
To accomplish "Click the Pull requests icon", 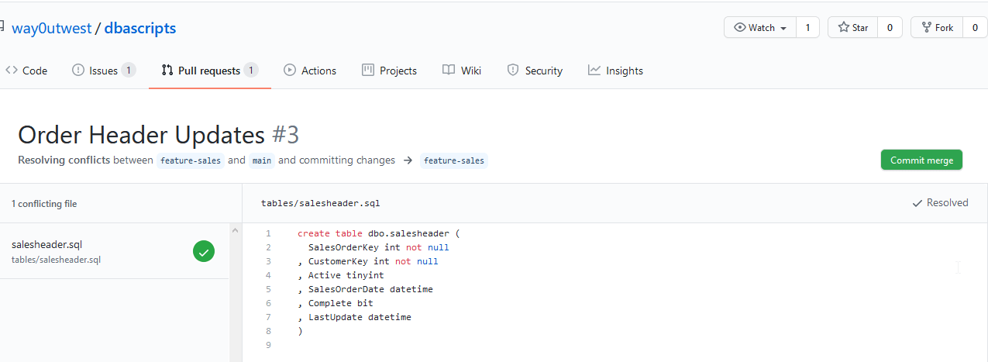I will [167, 71].
